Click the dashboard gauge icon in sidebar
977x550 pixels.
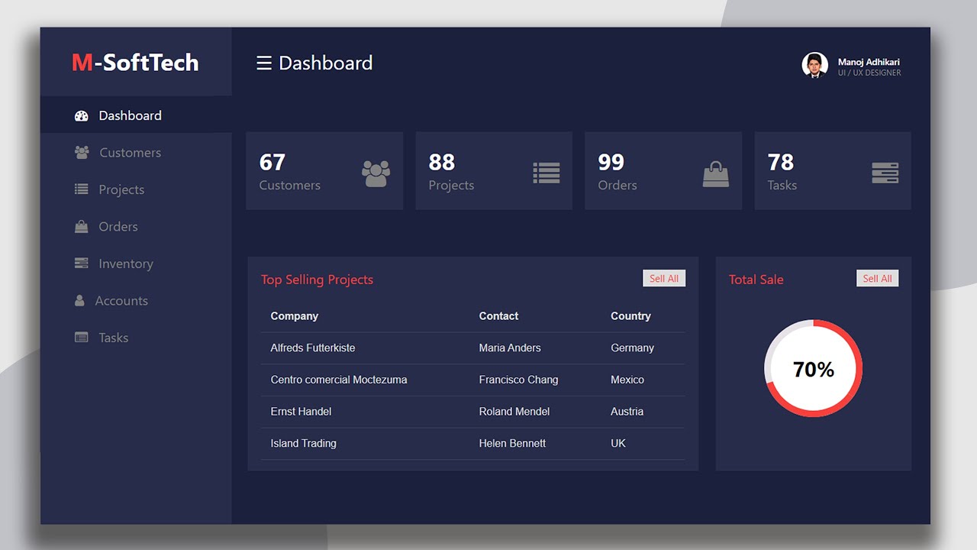pos(82,116)
